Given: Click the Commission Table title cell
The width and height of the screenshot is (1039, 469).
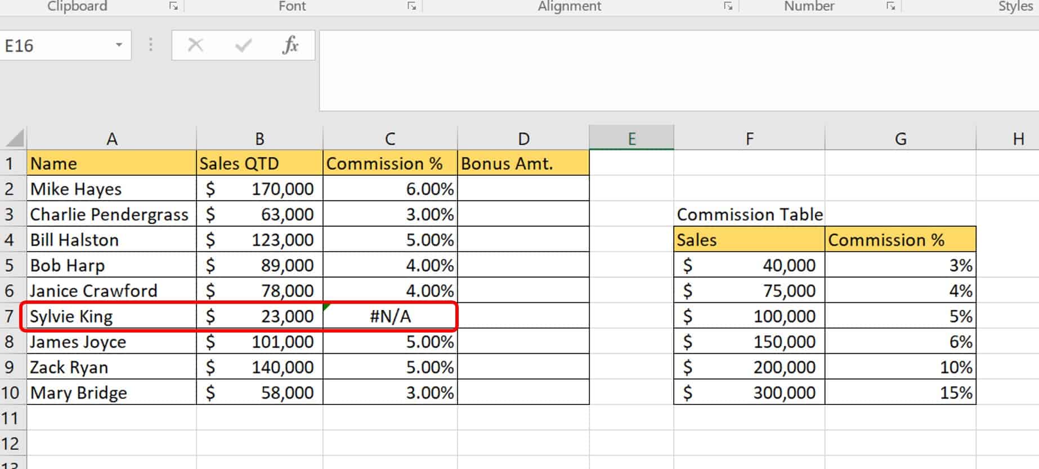Looking at the screenshot, I should (749, 215).
